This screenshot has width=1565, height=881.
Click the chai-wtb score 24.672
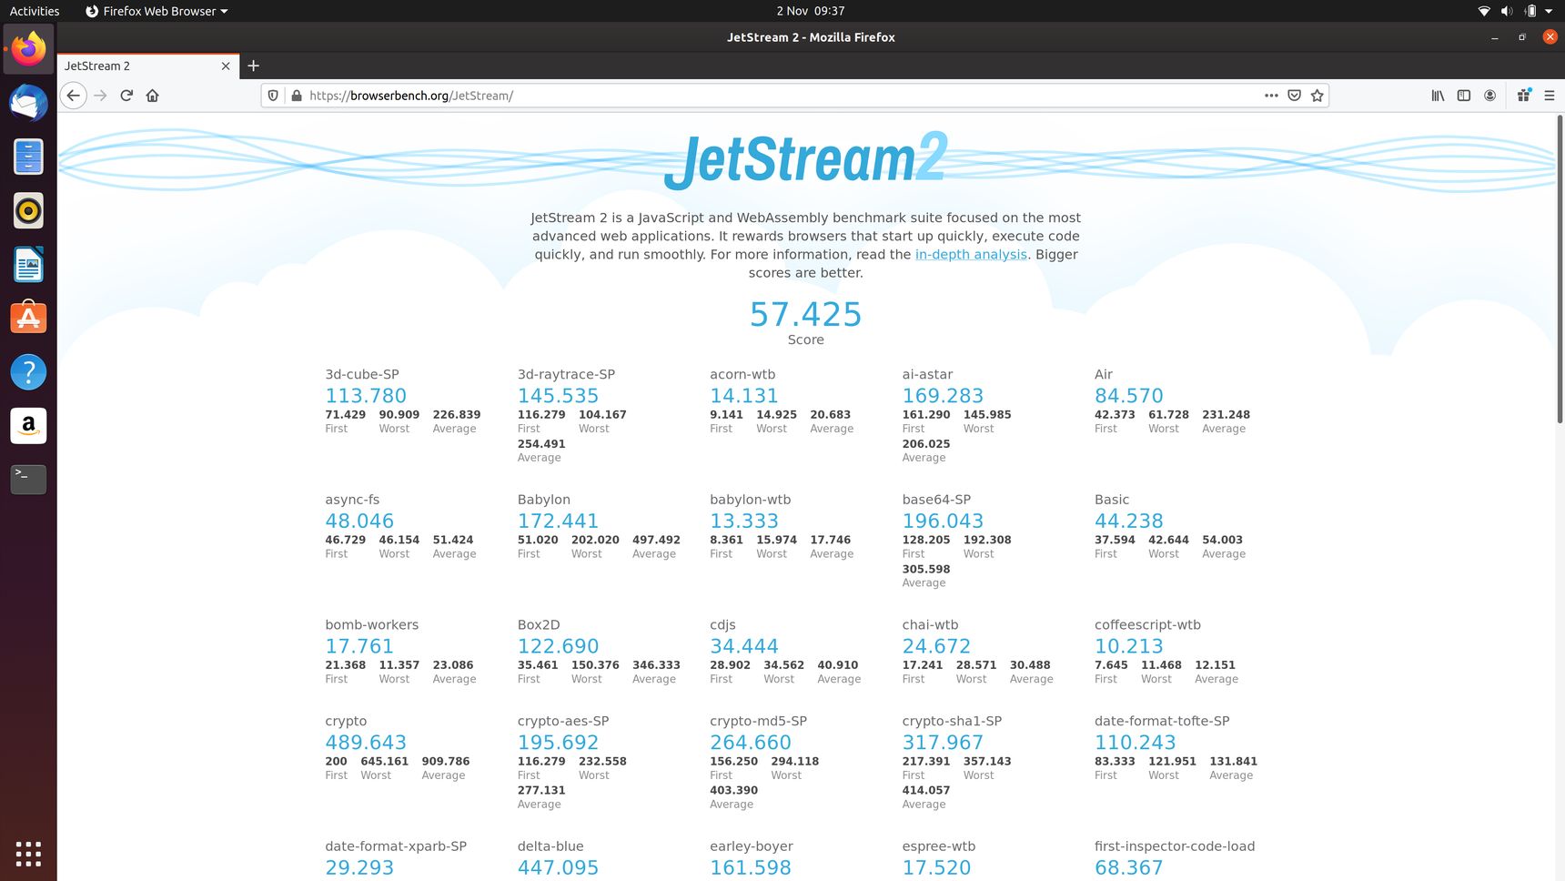[936, 646]
